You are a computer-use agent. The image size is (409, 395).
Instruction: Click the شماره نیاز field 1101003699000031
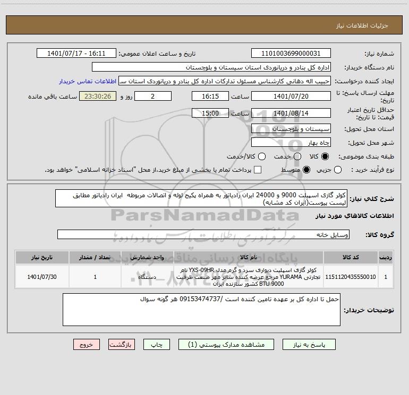[x=291, y=53]
